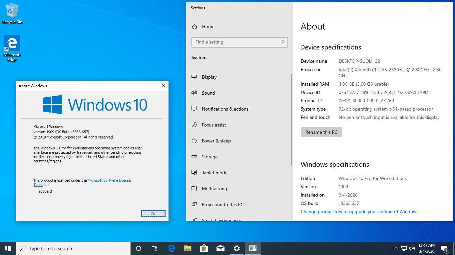
Task: Open File Explorer from the taskbar
Action: pyautogui.click(x=188, y=248)
